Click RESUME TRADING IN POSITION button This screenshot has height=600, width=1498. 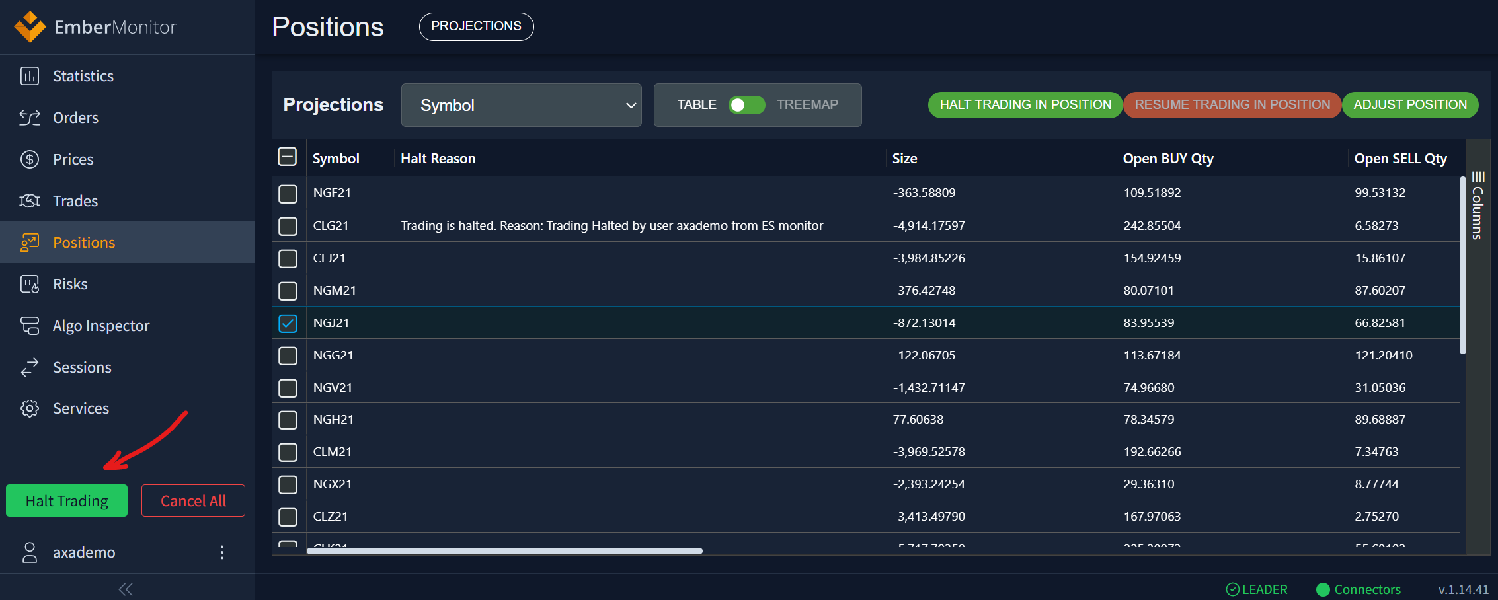[x=1232, y=105]
